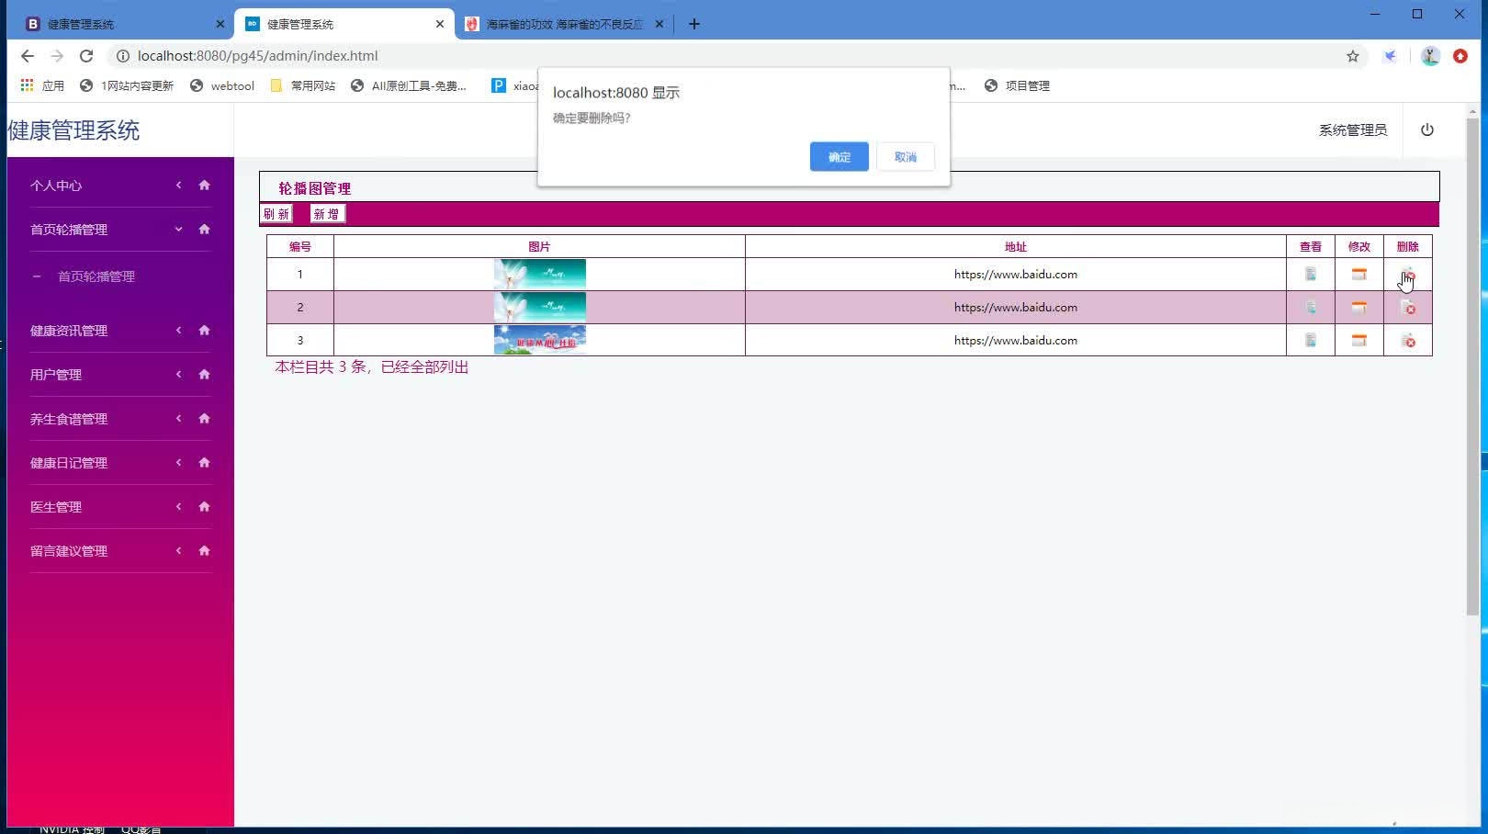Expand the 养生食谱管理 chevron
The image size is (1488, 834).
pos(178,418)
